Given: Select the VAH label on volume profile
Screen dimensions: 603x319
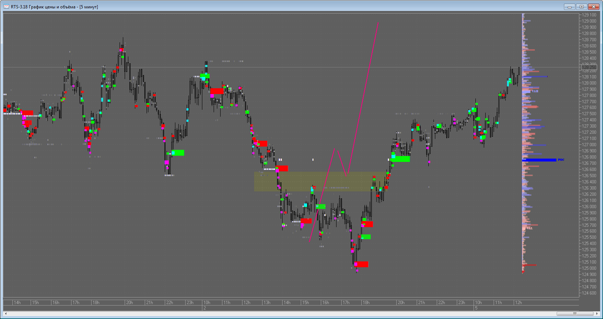Looking at the screenshot, I should pyautogui.click(x=535, y=91).
